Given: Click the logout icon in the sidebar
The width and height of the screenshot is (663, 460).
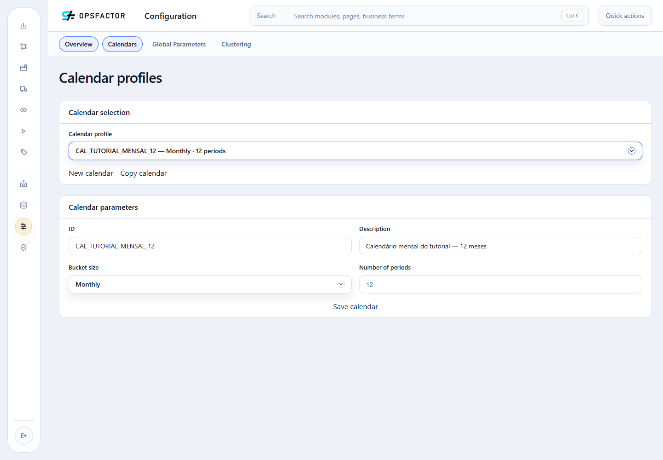Looking at the screenshot, I should click(x=24, y=436).
